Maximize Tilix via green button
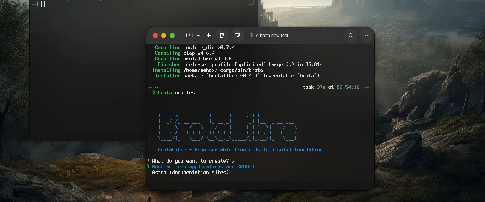This screenshot has width=485, height=202. pyautogui.click(x=172, y=36)
